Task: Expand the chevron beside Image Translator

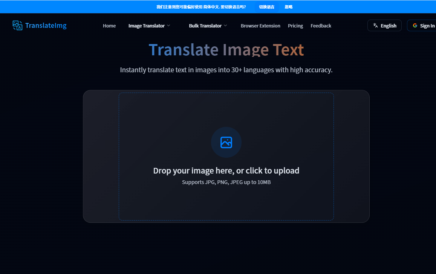Action: coord(168,26)
